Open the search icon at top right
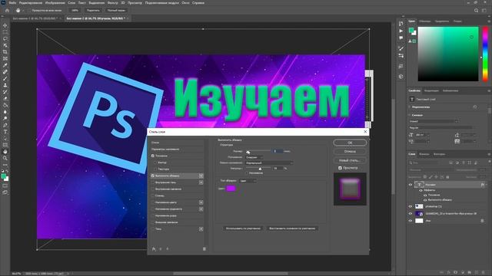The width and height of the screenshot is (492, 276). tap(476, 10)
